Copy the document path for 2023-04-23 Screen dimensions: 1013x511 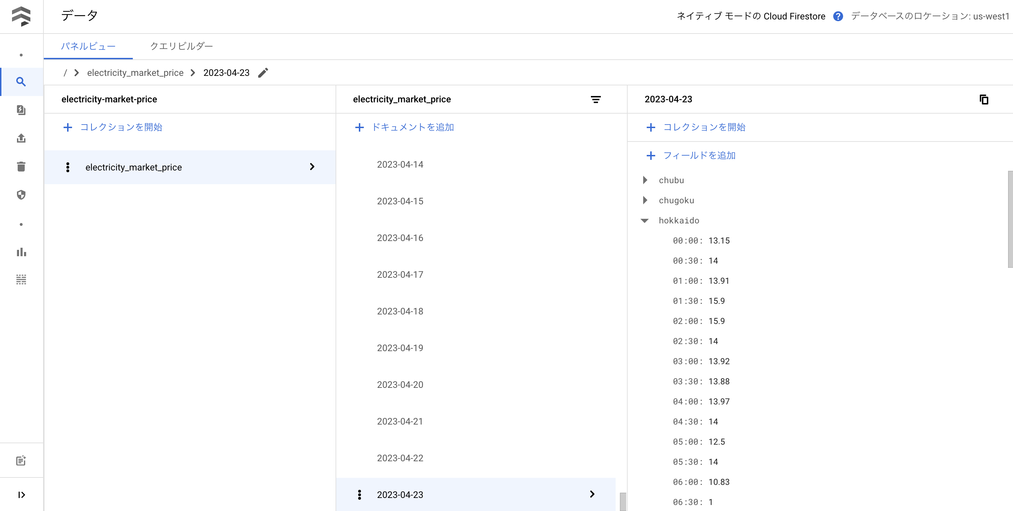(983, 100)
